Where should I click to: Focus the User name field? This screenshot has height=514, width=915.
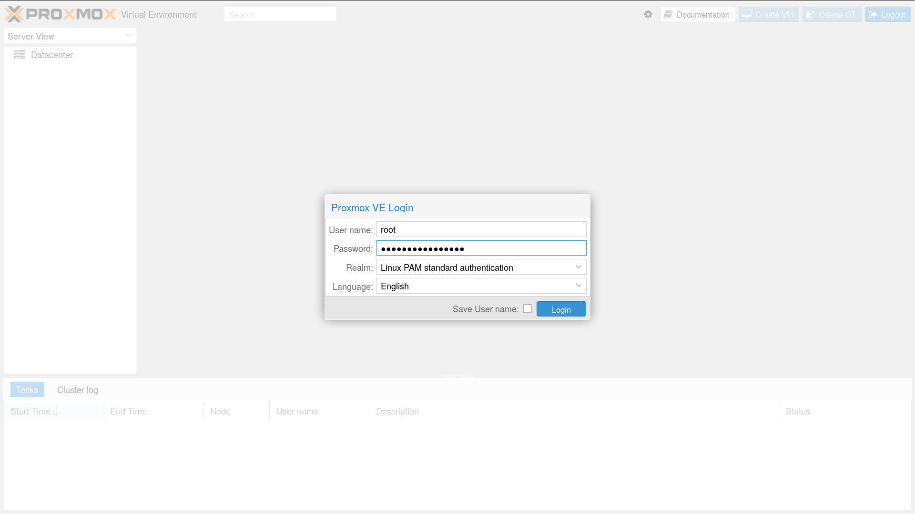[x=481, y=229]
